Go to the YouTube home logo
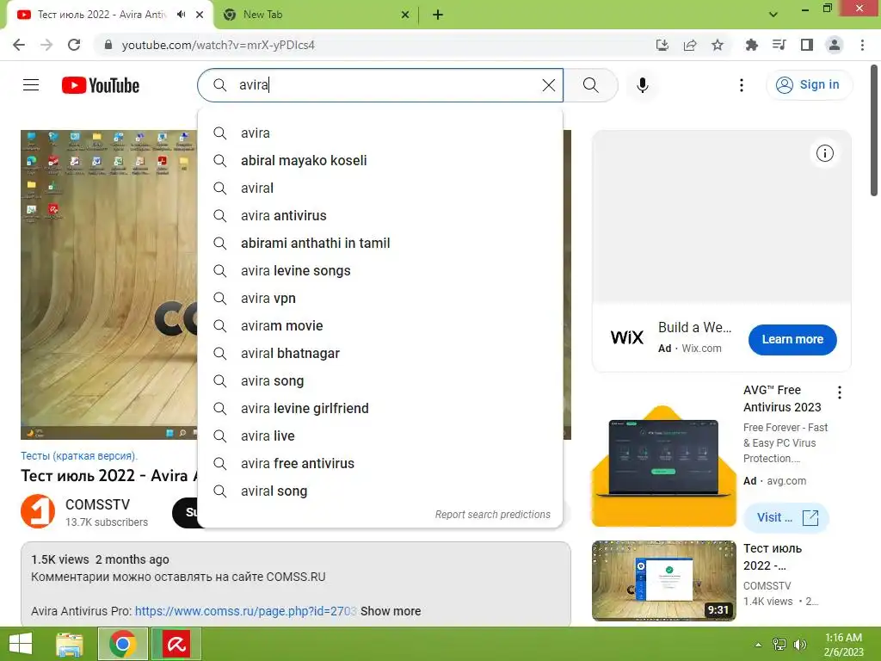881x661 pixels. (x=101, y=85)
